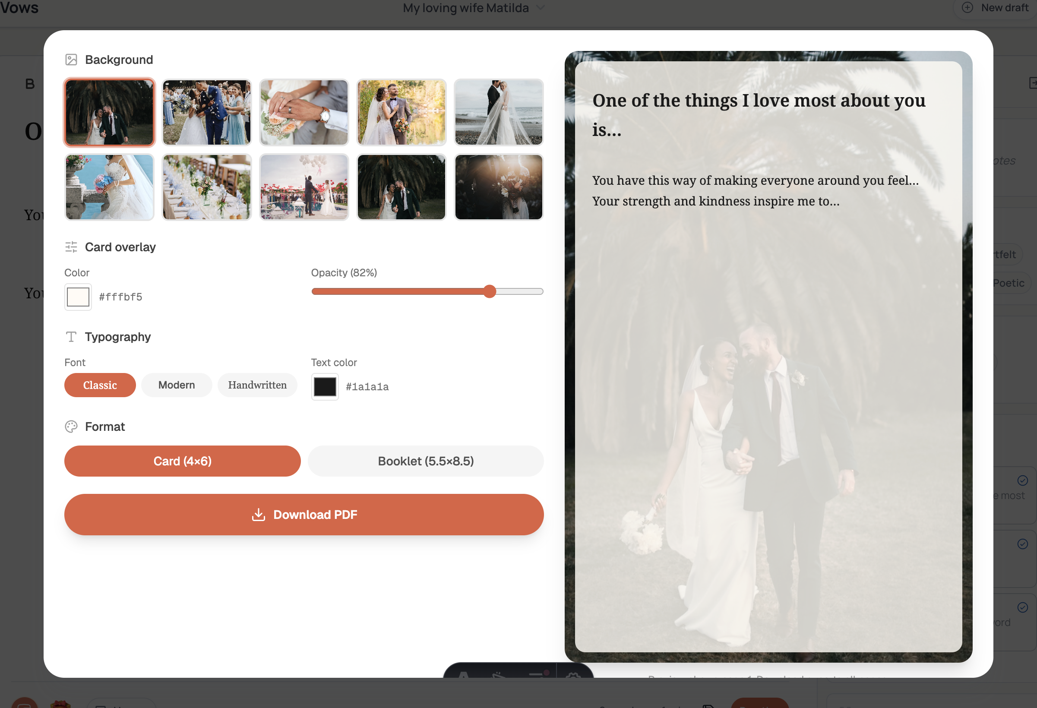The width and height of the screenshot is (1037, 708).
Task: Click the Format palette icon
Action: point(71,427)
